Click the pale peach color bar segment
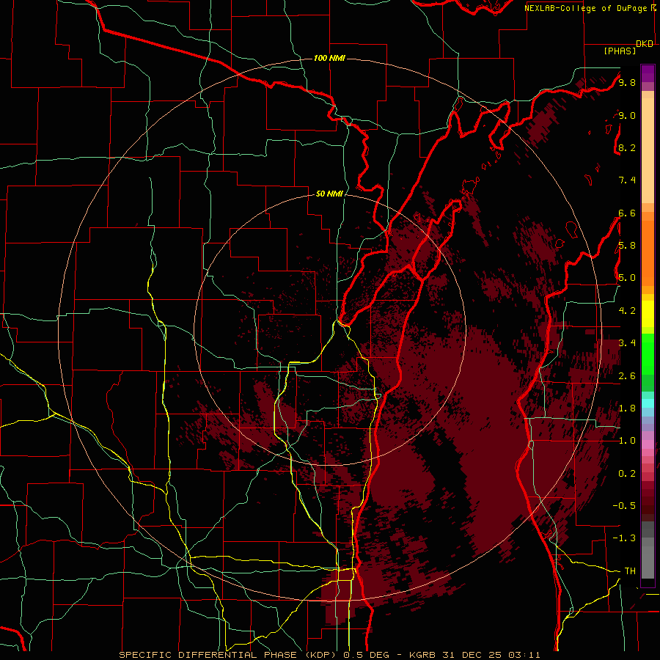660x660 pixels. pos(648,150)
